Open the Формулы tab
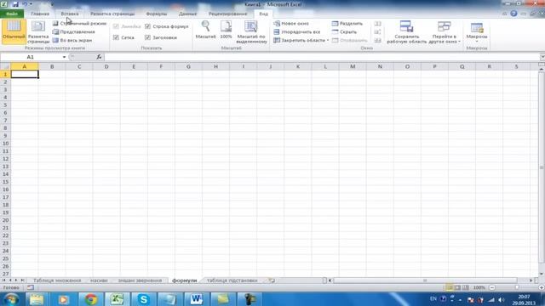The image size is (545, 306). pos(157,14)
